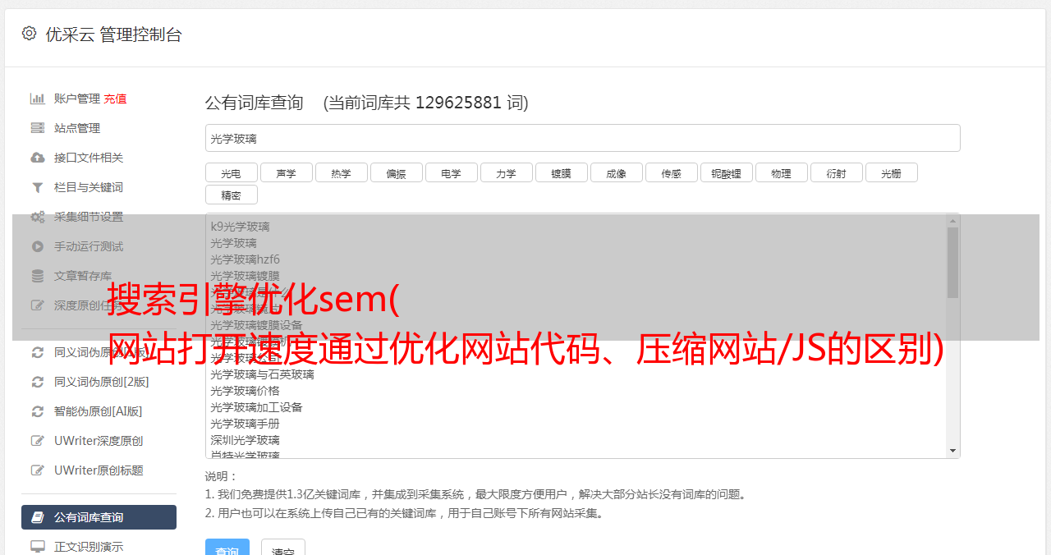
Task: Click the 清空 button
Action: 283,547
